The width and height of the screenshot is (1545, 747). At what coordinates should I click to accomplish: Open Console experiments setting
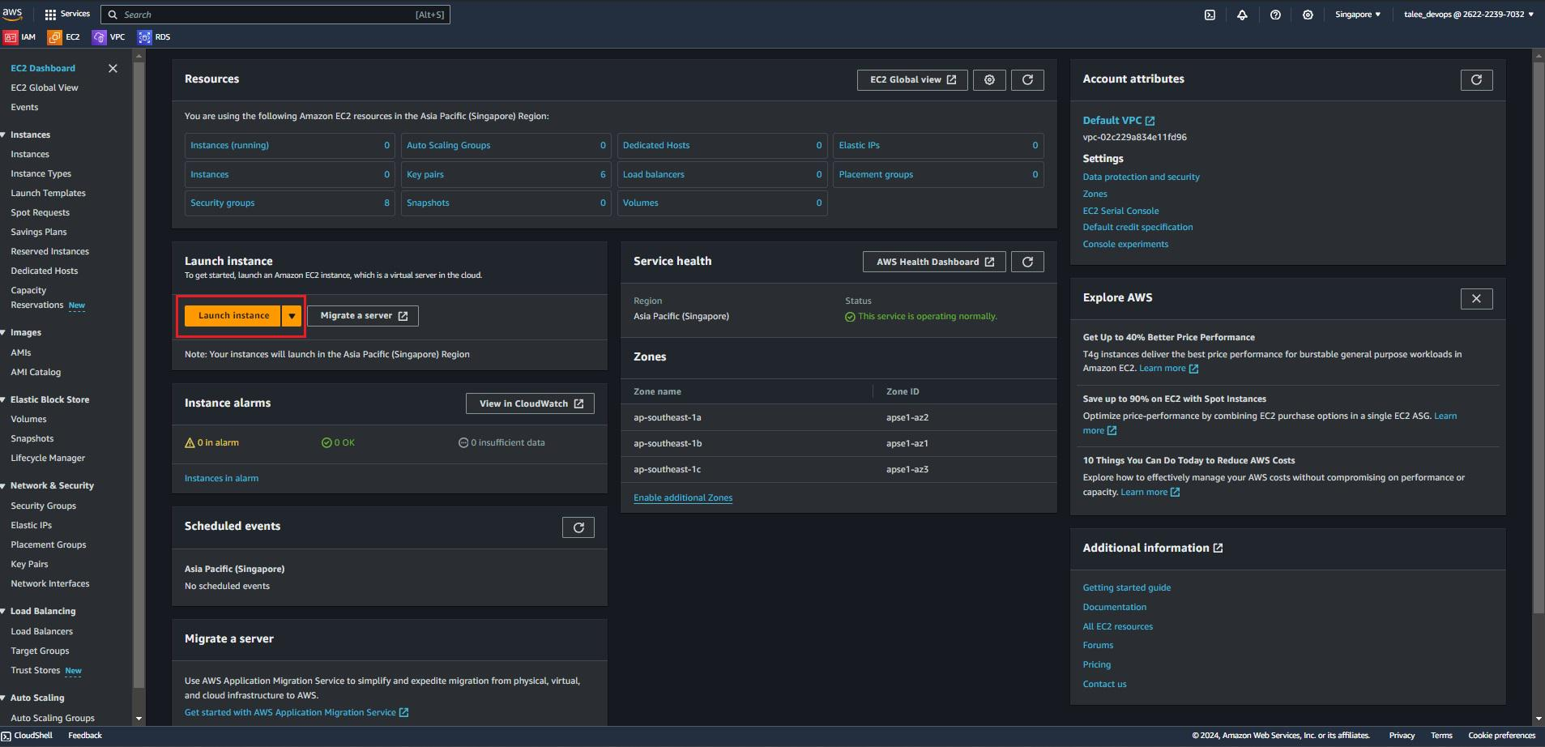point(1125,245)
